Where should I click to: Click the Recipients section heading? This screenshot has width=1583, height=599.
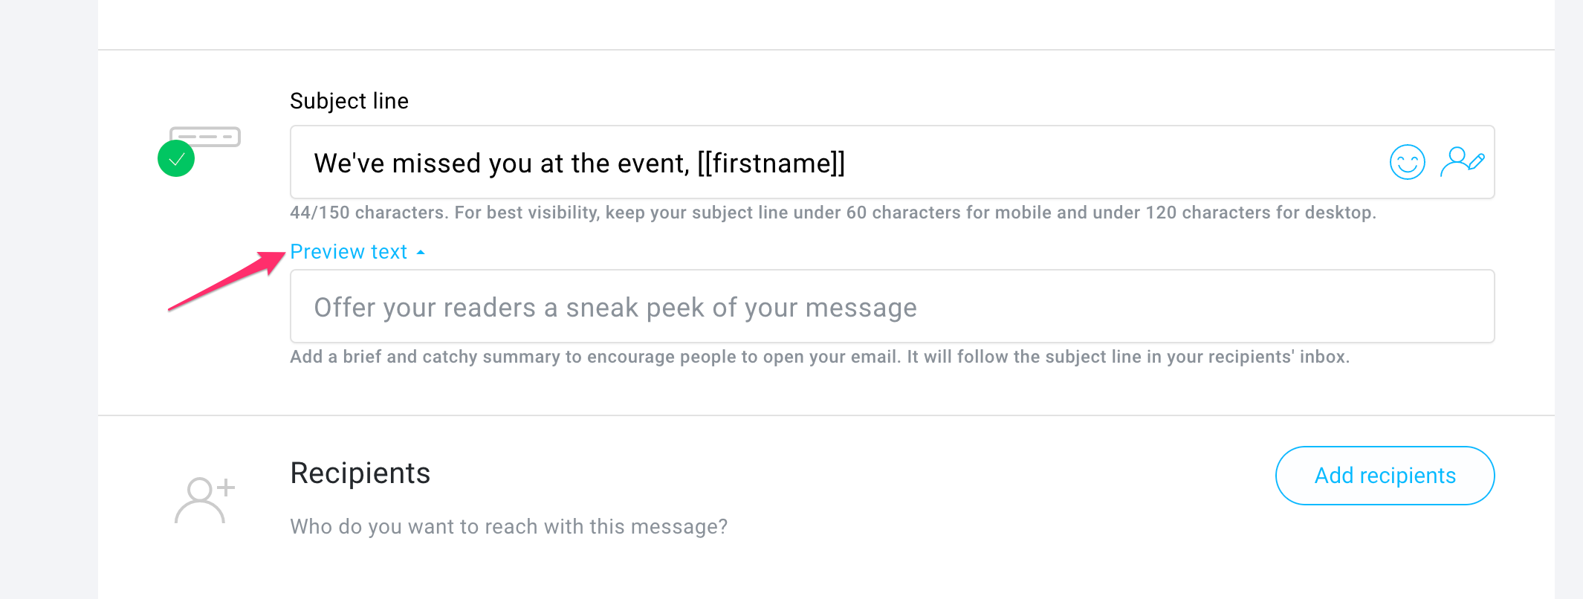pyautogui.click(x=360, y=473)
